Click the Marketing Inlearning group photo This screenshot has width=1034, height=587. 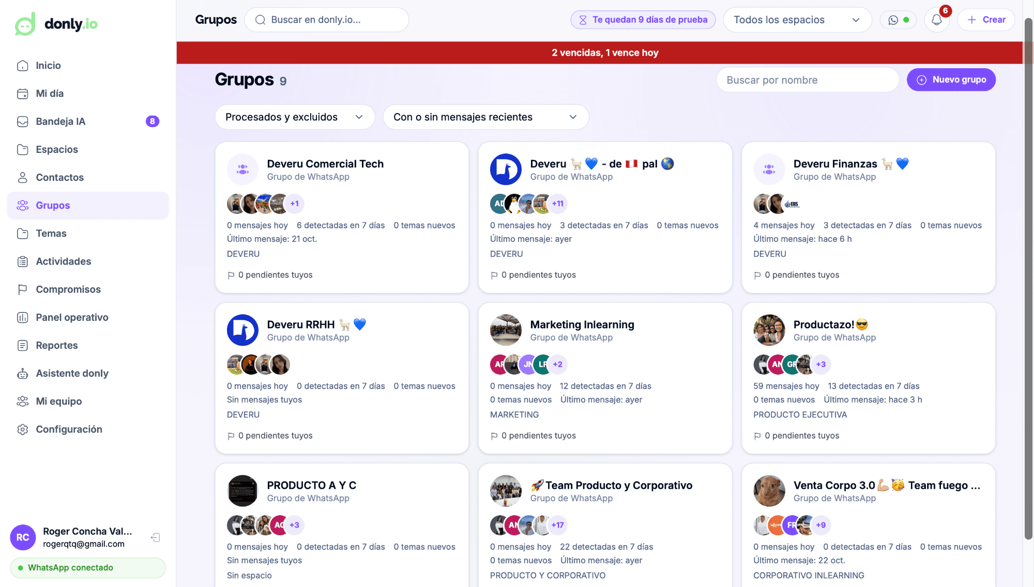(x=506, y=330)
